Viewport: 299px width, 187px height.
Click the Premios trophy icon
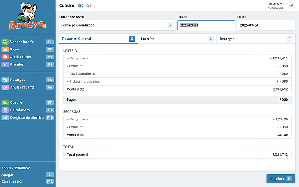click(x=5, y=64)
